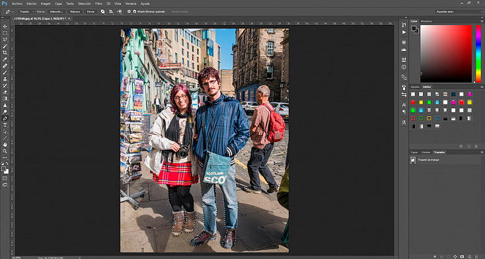The width and height of the screenshot is (485, 259).
Task: Open the Actions play icon in dock
Action: pos(404,32)
